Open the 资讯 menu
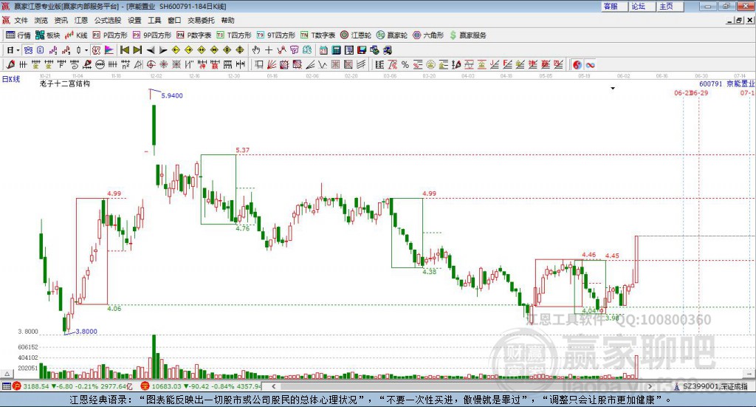 (61, 20)
